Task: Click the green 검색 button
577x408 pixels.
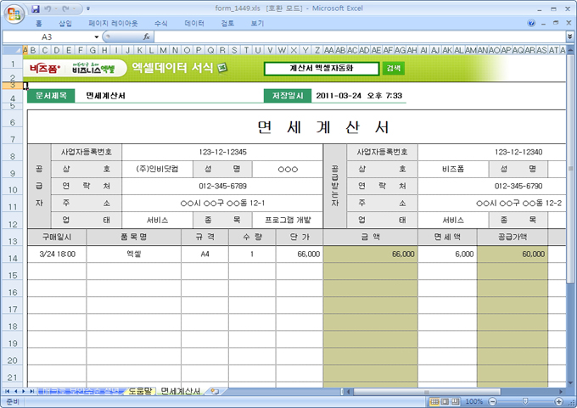Action: tap(394, 68)
